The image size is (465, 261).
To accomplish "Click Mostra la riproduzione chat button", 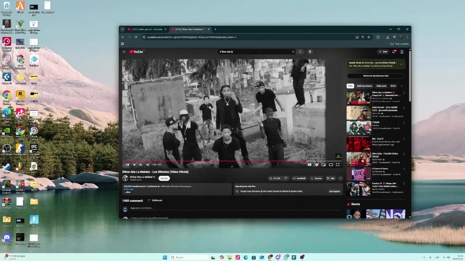I will (376, 76).
